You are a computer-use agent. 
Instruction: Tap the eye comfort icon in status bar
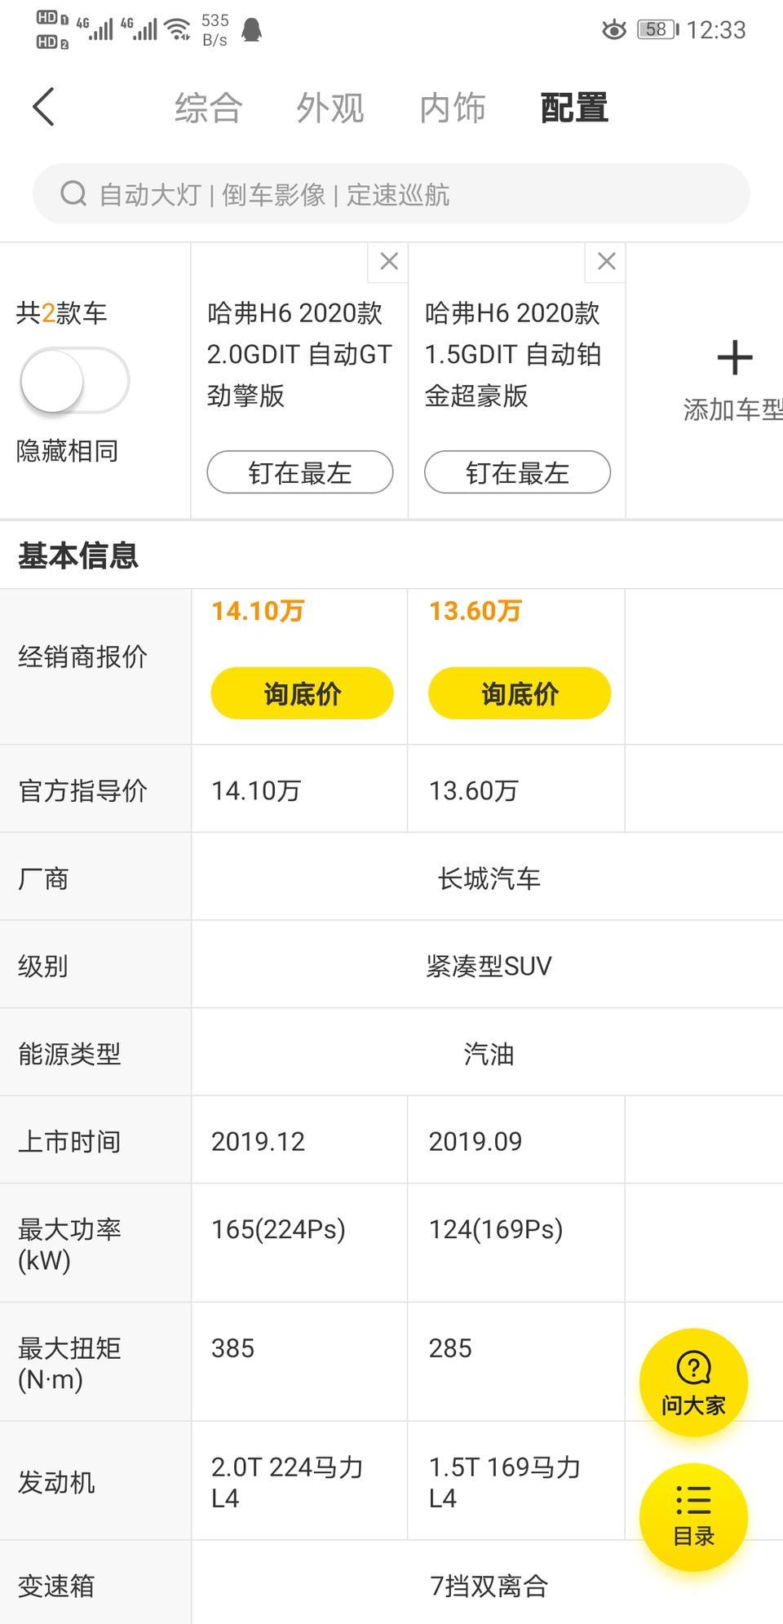pyautogui.click(x=613, y=30)
